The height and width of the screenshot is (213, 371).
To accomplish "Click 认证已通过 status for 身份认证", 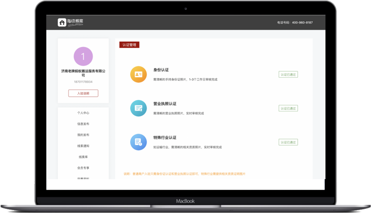I will [x=288, y=74].
